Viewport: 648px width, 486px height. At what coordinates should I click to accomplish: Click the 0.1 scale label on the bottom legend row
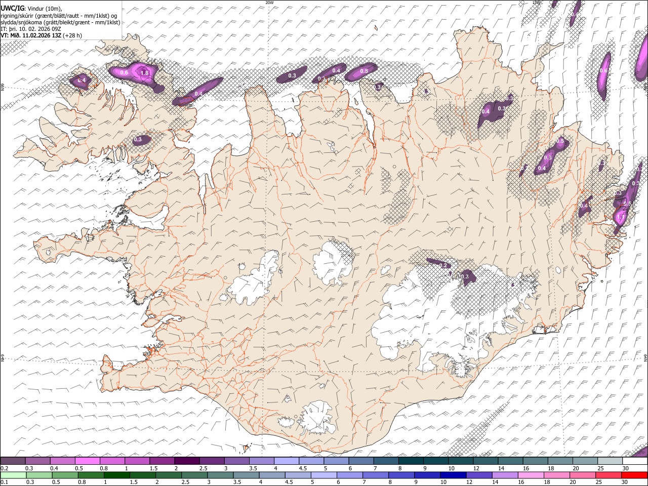[5, 482]
